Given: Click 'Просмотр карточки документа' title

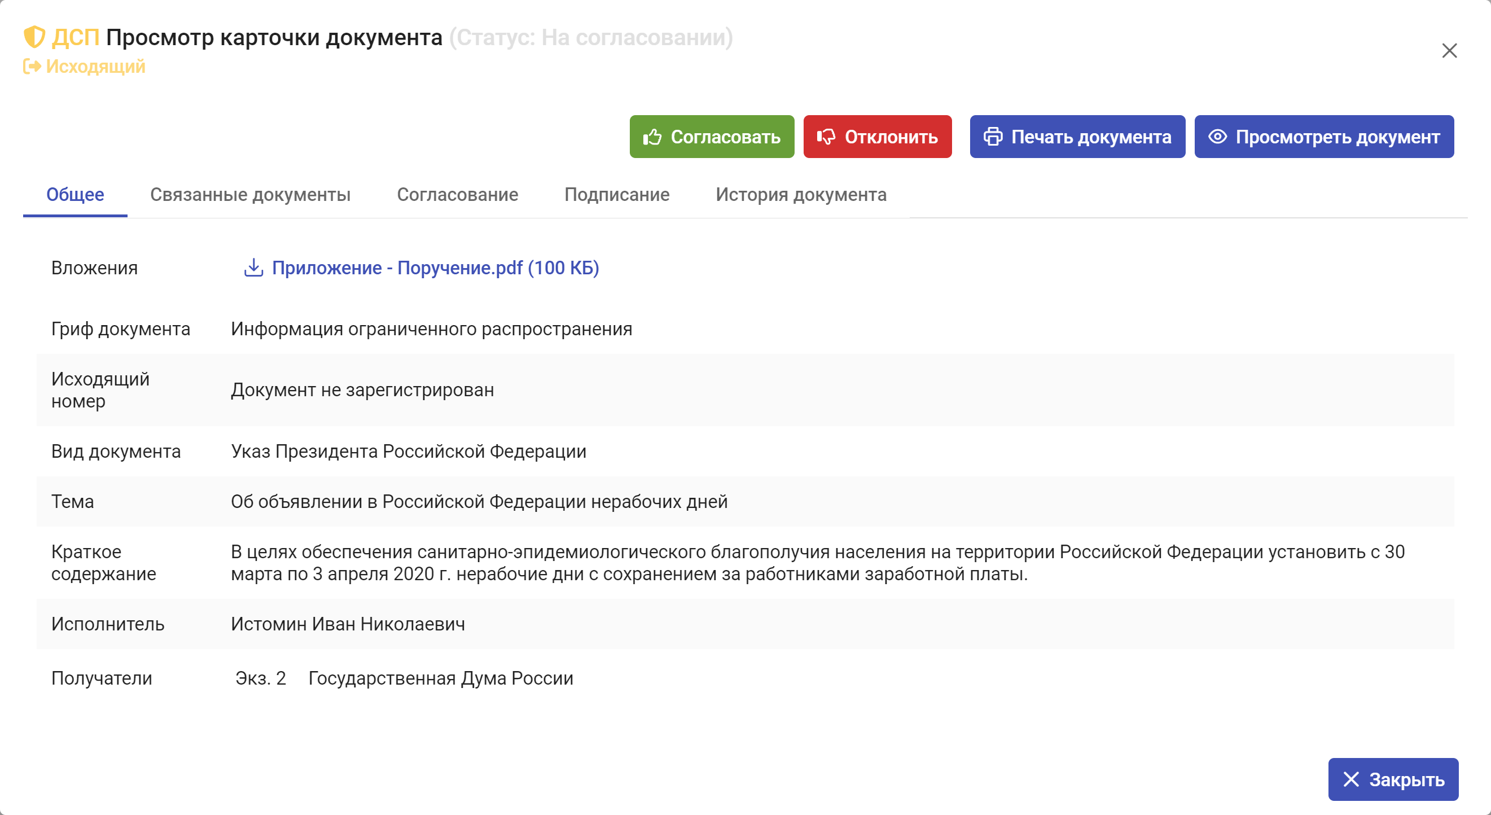Looking at the screenshot, I should coord(274,37).
